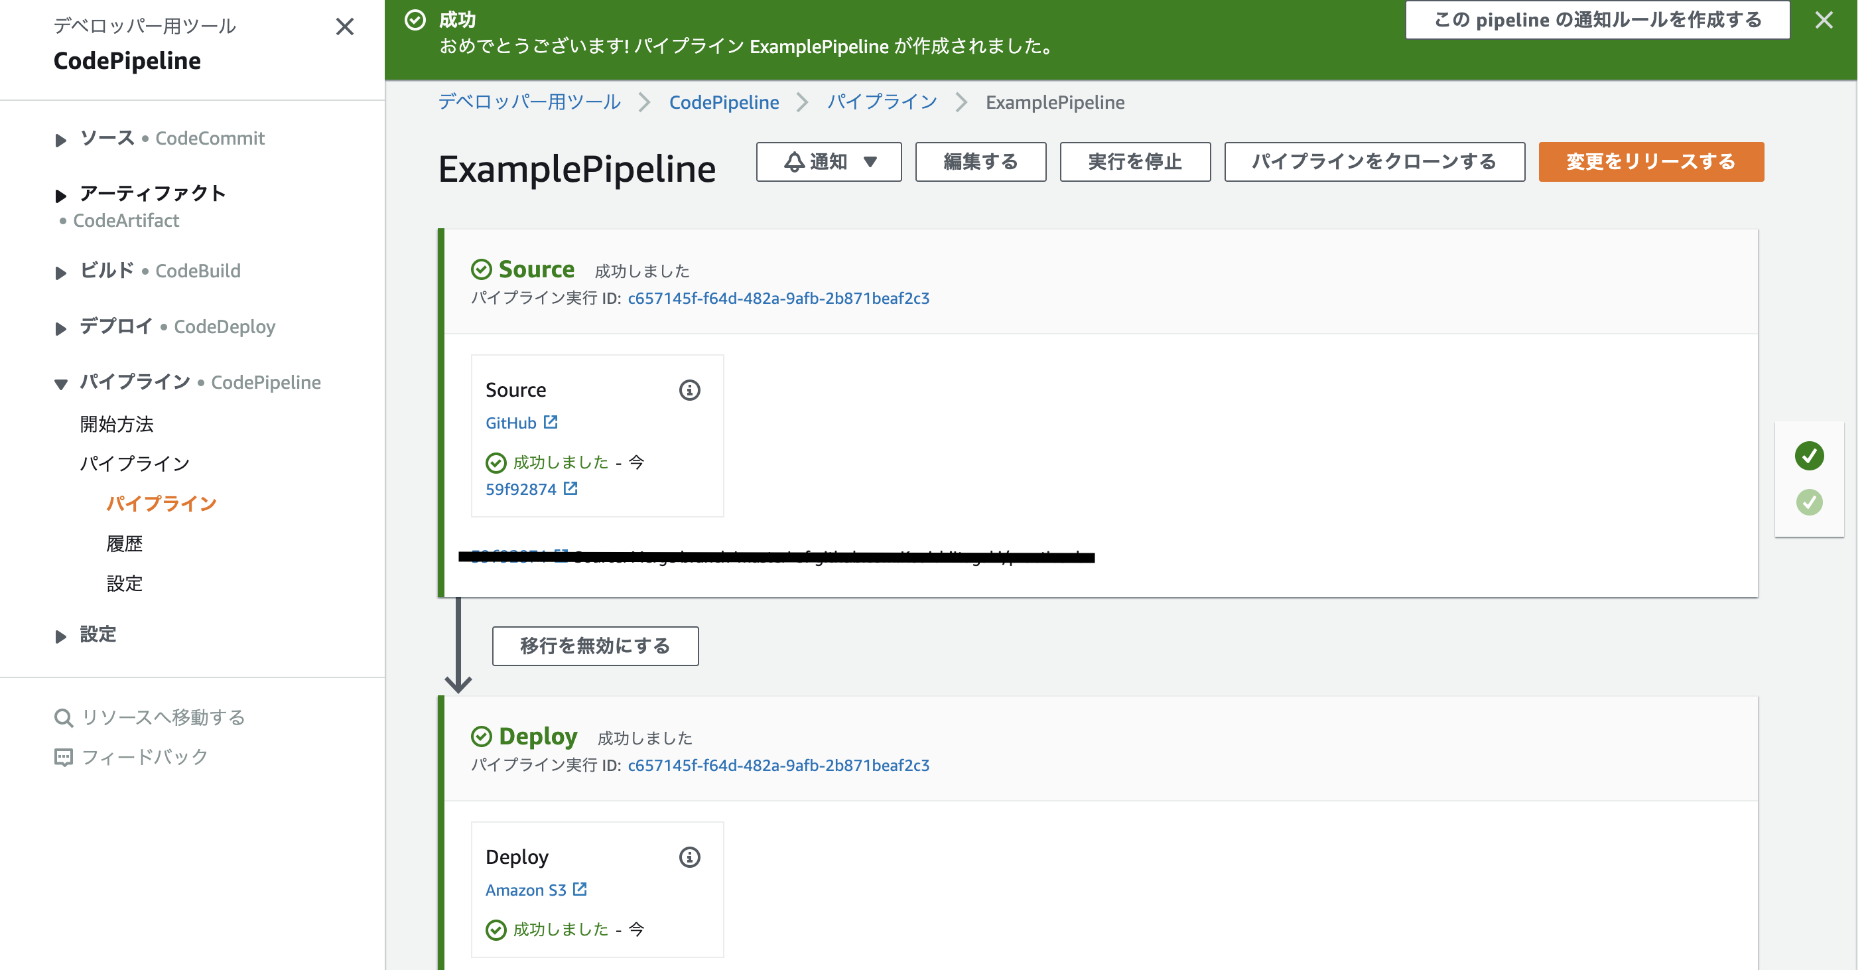The width and height of the screenshot is (1868, 970).
Task: Click the Amazon S3 external link icon
Action: click(x=579, y=889)
